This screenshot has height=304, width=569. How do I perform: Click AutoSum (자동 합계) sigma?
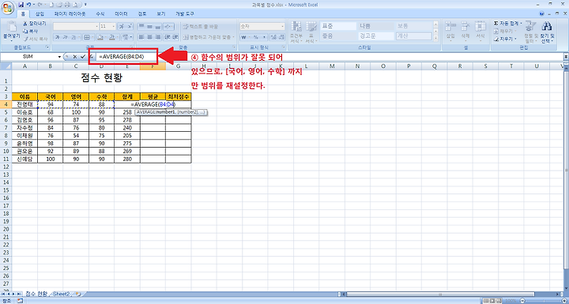[x=496, y=23]
